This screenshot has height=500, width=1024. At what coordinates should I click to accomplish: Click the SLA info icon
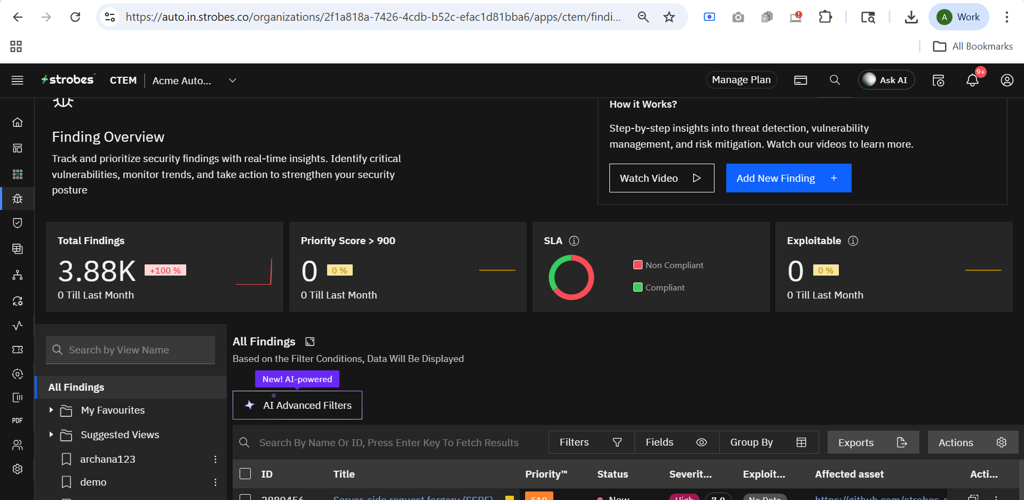click(574, 241)
